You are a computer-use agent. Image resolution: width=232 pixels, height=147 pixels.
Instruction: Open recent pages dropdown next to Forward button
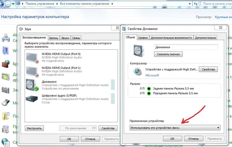pos(13,4)
